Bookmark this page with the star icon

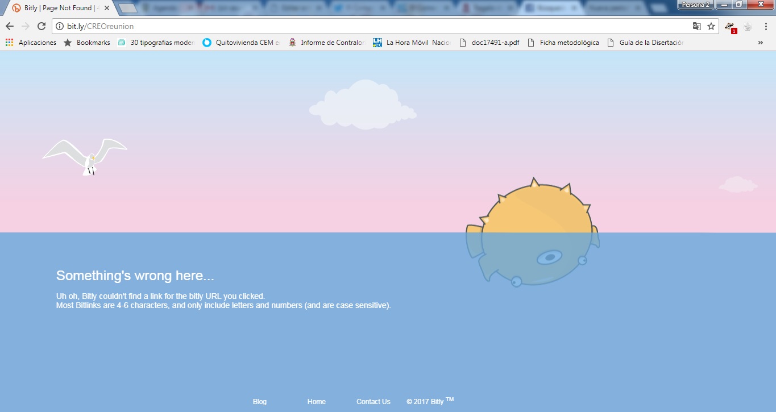pyautogui.click(x=711, y=26)
